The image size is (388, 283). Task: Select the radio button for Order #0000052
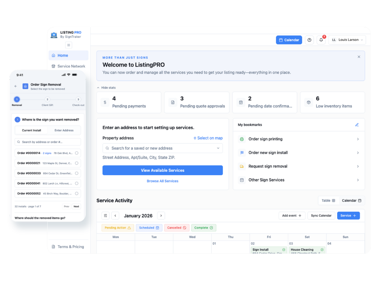click(77, 194)
